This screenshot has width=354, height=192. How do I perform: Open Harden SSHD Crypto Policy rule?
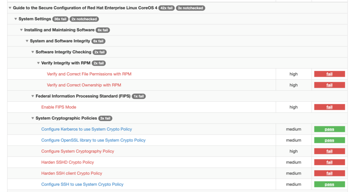pyautogui.click(x=67, y=162)
